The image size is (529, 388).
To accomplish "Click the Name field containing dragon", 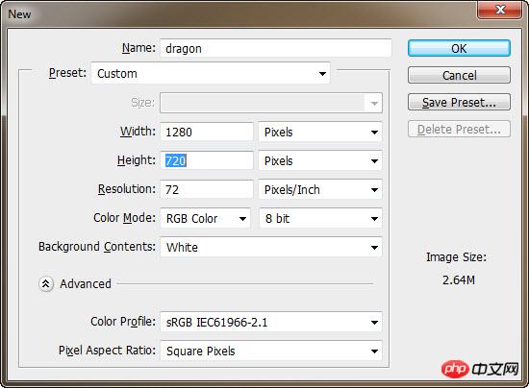I will click(x=276, y=48).
